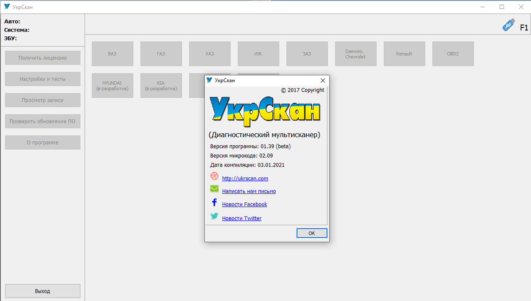Click the F1 help label
Screen dimensions: 531x301
point(524,27)
